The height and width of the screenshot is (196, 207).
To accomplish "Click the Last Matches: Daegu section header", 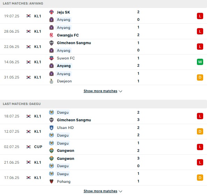I will (x=104, y=104).
